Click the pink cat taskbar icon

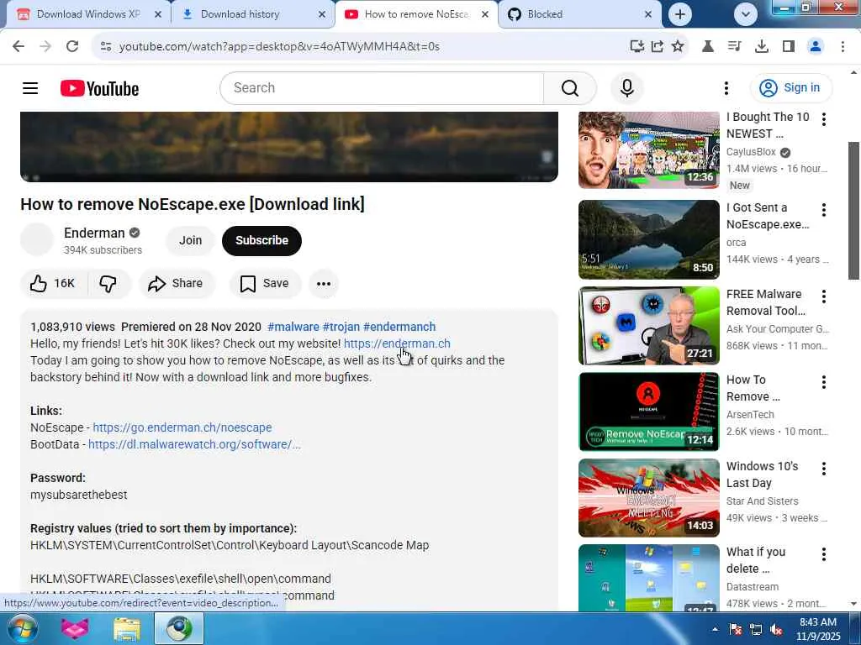click(75, 628)
